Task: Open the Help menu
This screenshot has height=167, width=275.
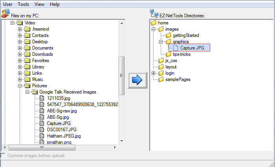Action: pyautogui.click(x=55, y=4)
